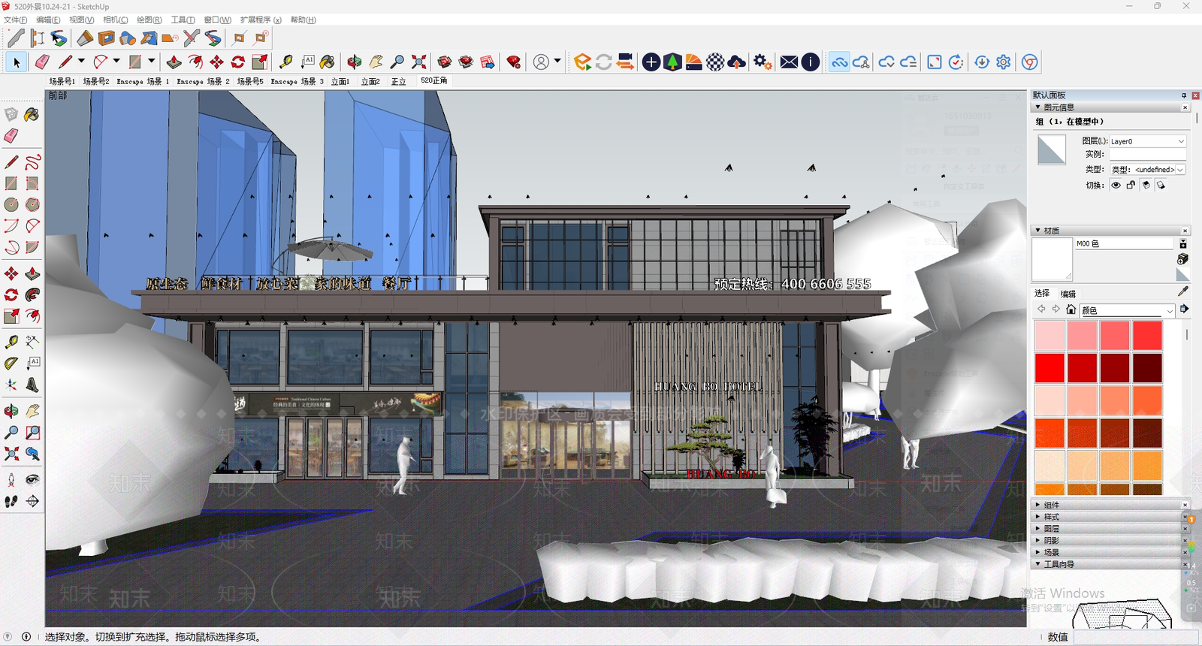This screenshot has width=1202, height=646.
Task: Pick the eyedropper sample paint tool
Action: click(1183, 291)
